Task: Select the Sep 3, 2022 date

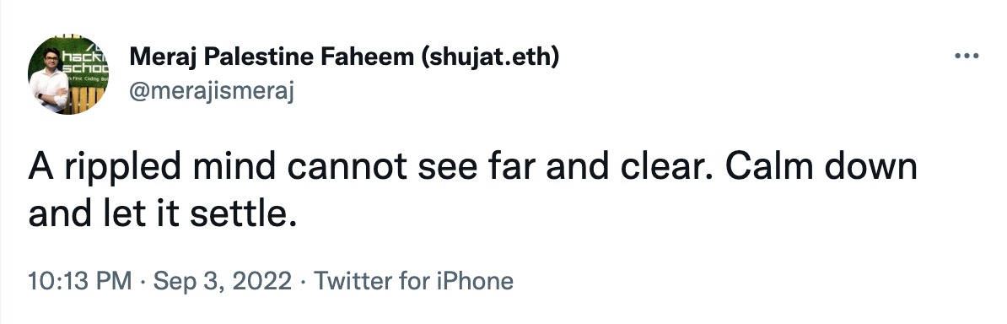Action: pyautogui.click(x=222, y=282)
